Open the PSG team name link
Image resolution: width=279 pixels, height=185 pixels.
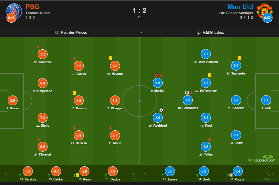coord(33,7)
